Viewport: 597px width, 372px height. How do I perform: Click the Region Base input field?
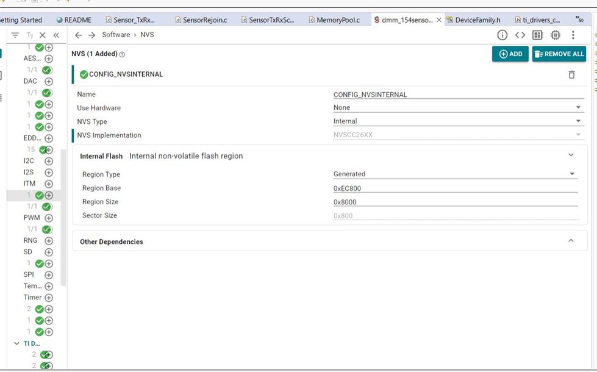(455, 188)
